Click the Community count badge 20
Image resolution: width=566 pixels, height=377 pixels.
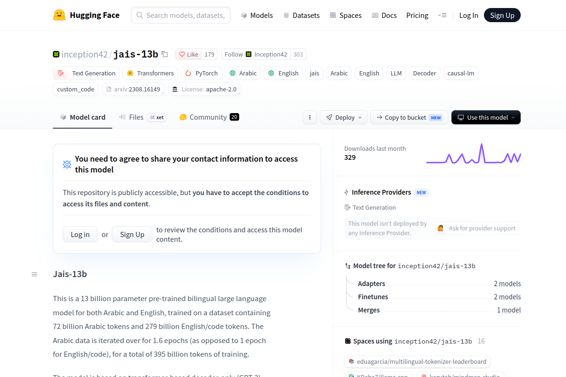click(234, 117)
